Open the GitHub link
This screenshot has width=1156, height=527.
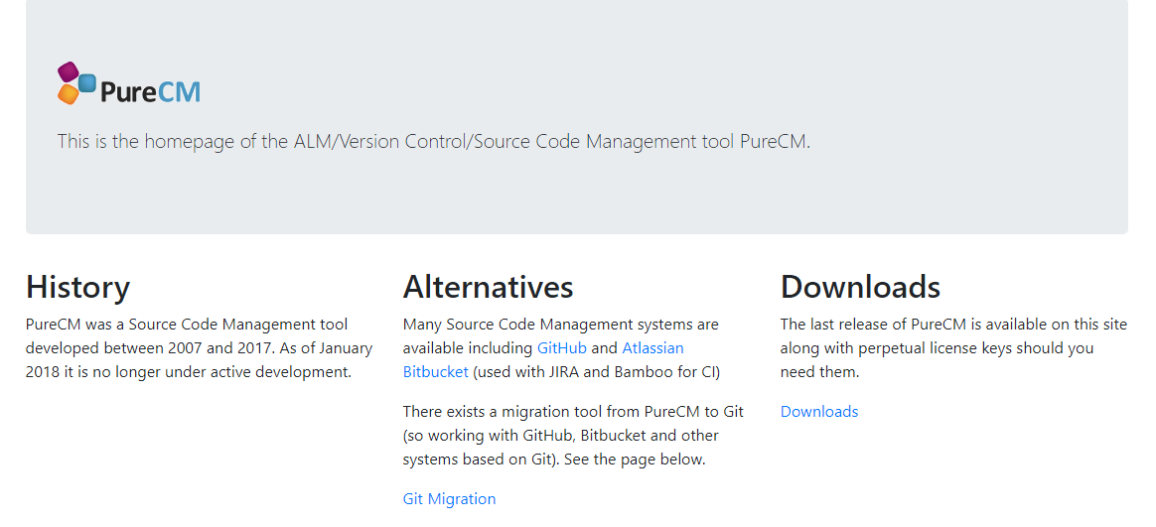561,348
